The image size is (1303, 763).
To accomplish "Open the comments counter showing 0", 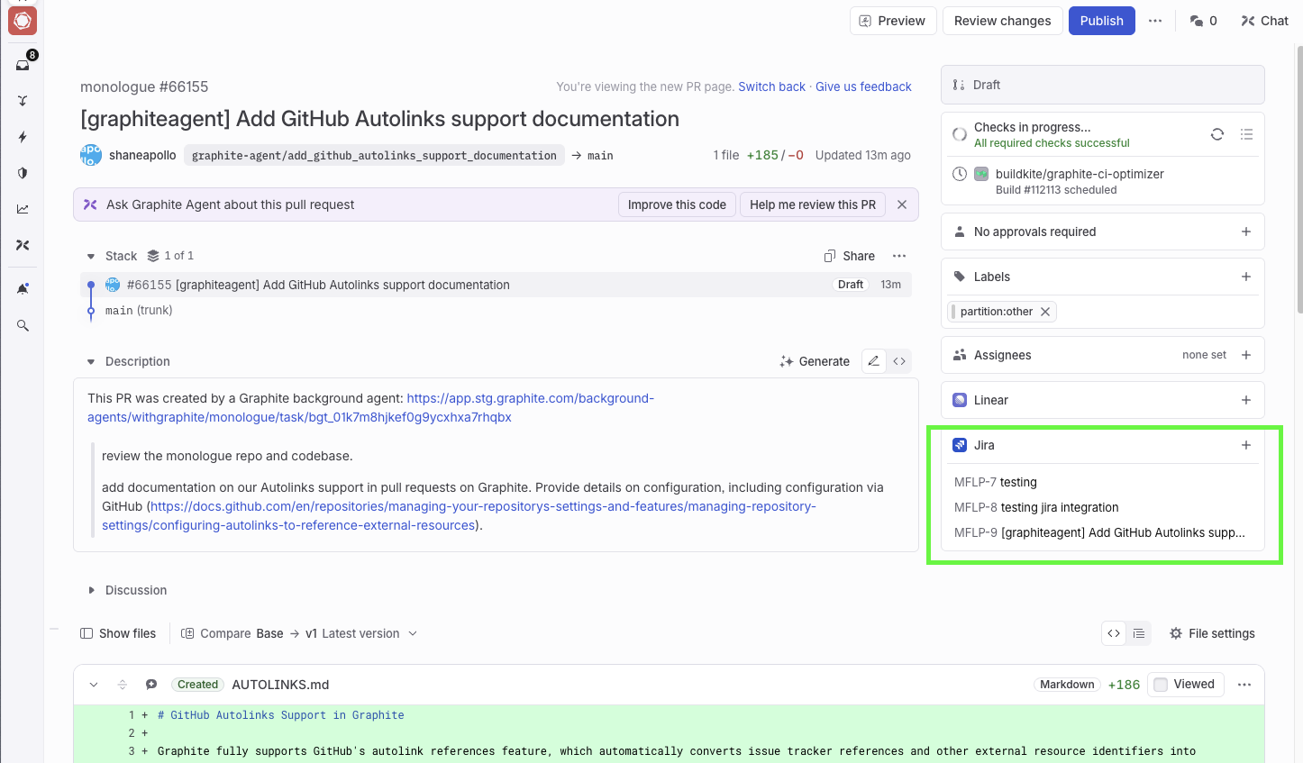I will pos(1203,21).
